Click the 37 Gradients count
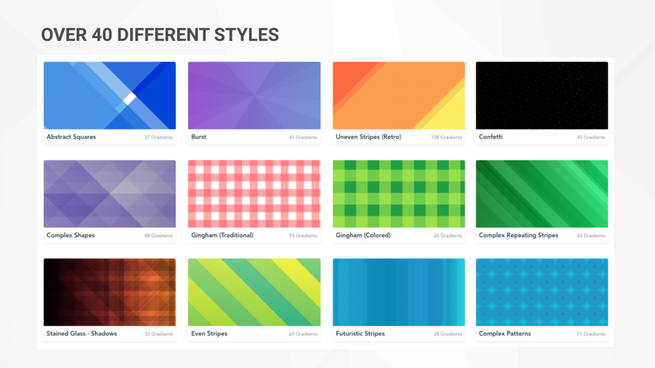 click(158, 137)
